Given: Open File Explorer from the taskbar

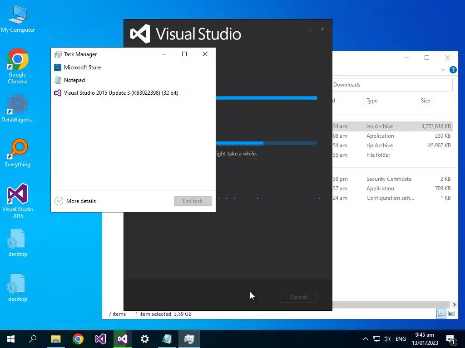Looking at the screenshot, I should [55, 339].
